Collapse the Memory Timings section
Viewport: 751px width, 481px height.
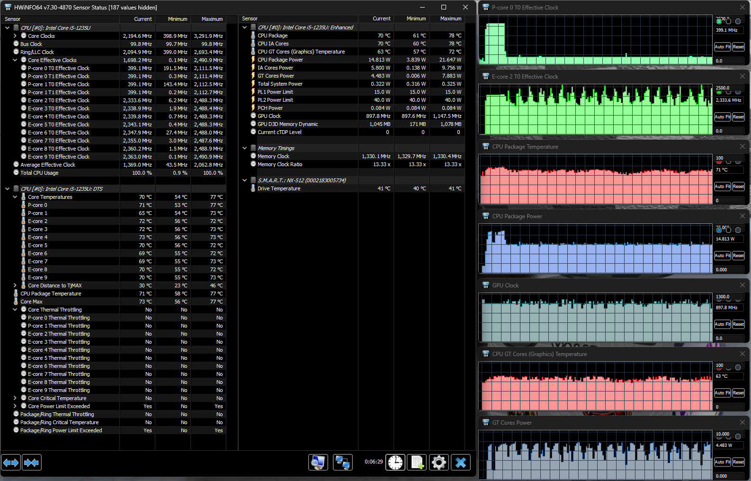(x=244, y=148)
